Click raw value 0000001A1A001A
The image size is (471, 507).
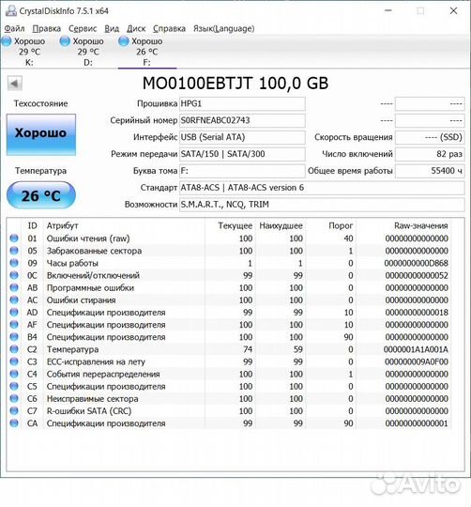tap(416, 349)
